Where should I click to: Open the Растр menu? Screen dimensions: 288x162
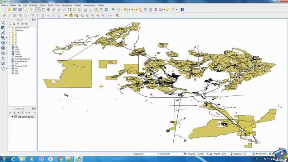[58, 5]
